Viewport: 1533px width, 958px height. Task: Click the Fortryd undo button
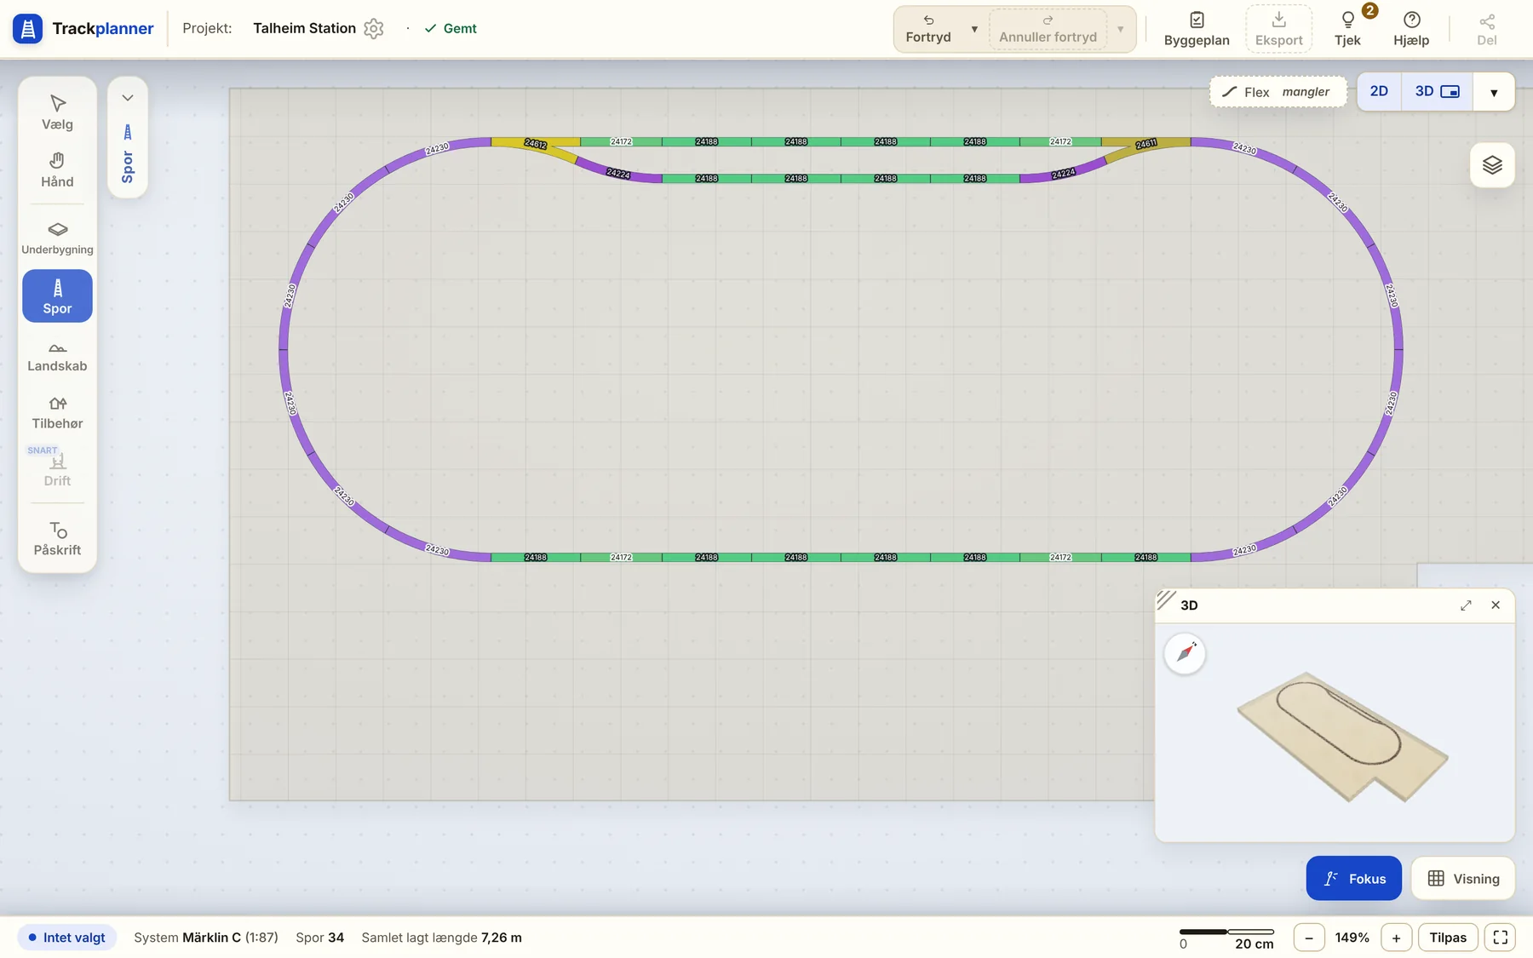click(x=928, y=29)
